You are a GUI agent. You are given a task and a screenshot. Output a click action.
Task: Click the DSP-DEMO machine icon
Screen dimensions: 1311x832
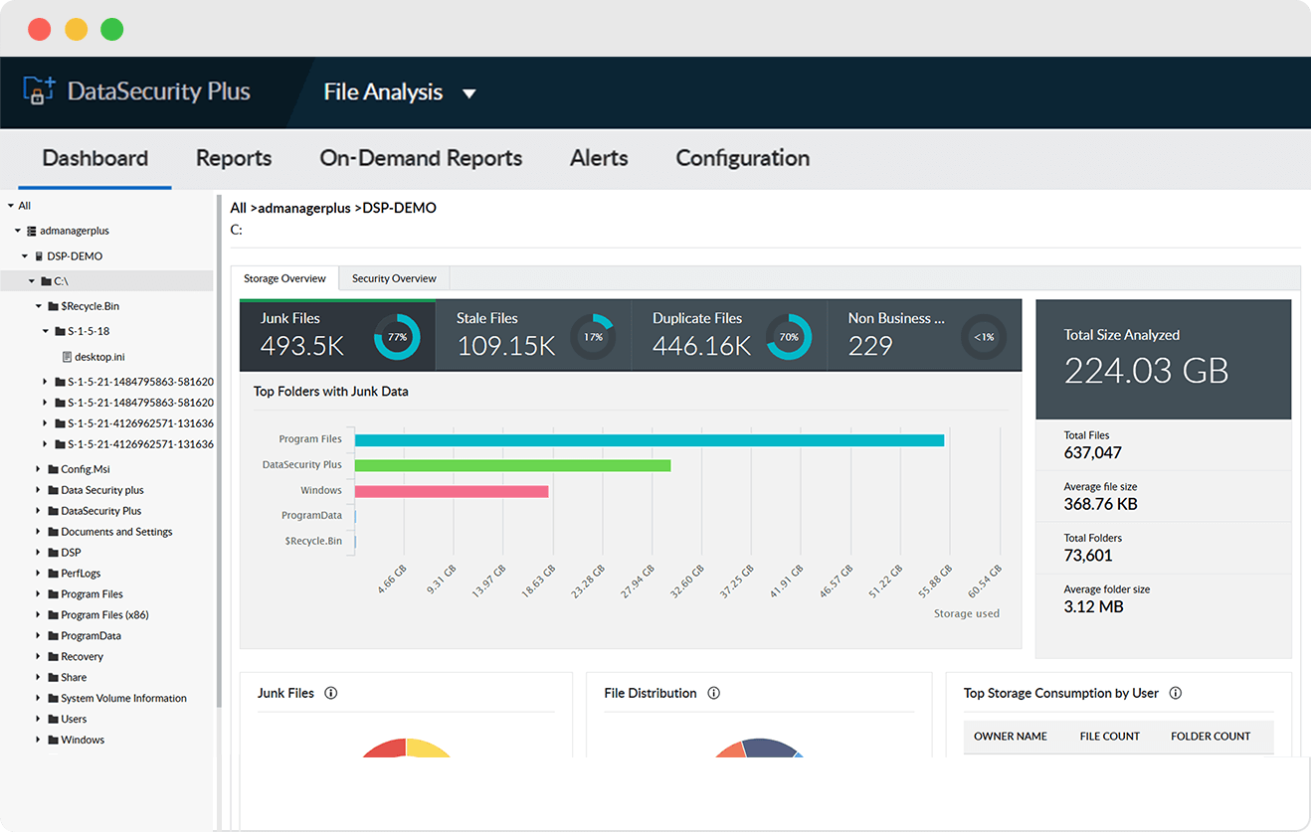[39, 256]
